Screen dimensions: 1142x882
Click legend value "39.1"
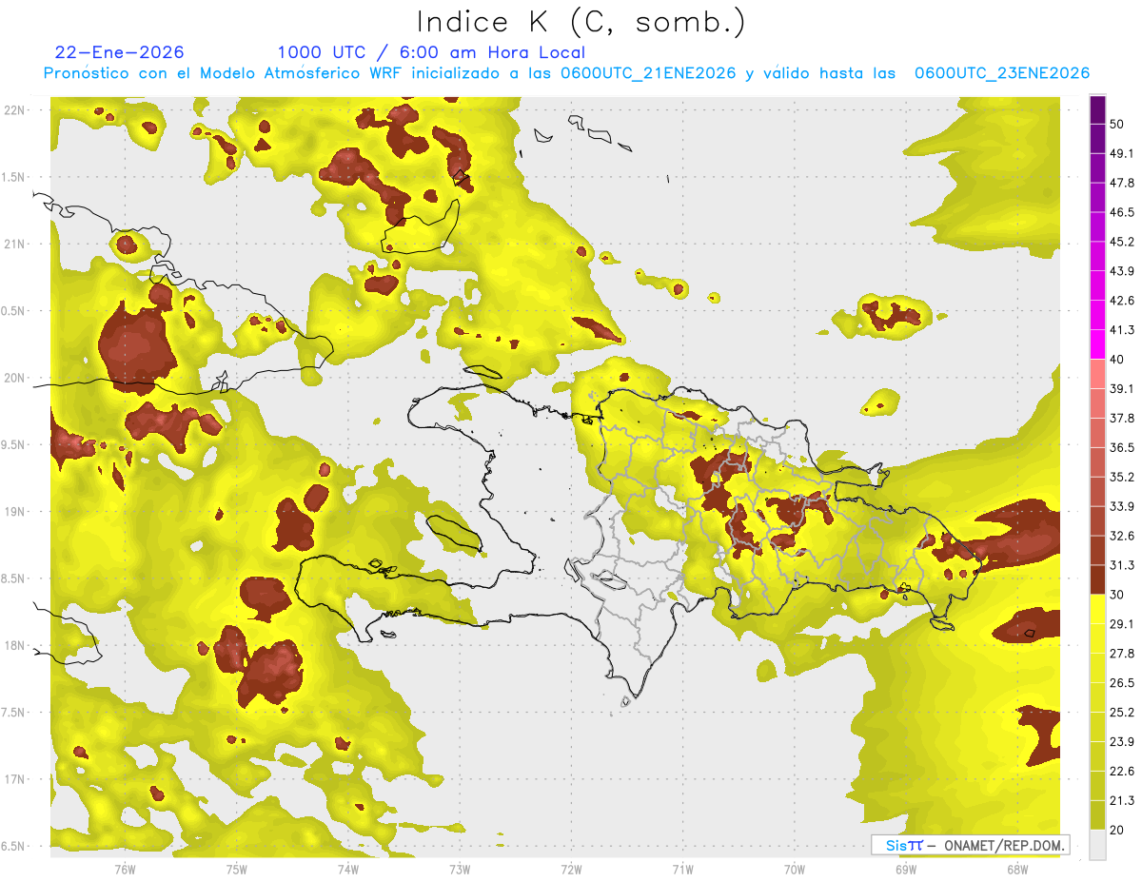coord(1121,388)
